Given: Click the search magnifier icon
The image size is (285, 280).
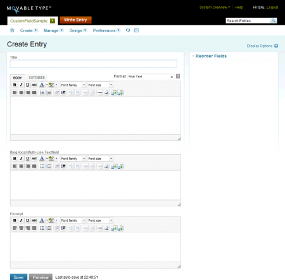Looking at the screenshot, I should [274, 20].
